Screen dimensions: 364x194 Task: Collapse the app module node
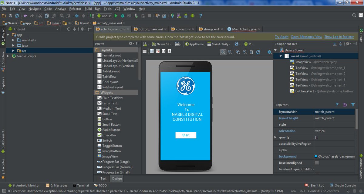tap(8, 35)
